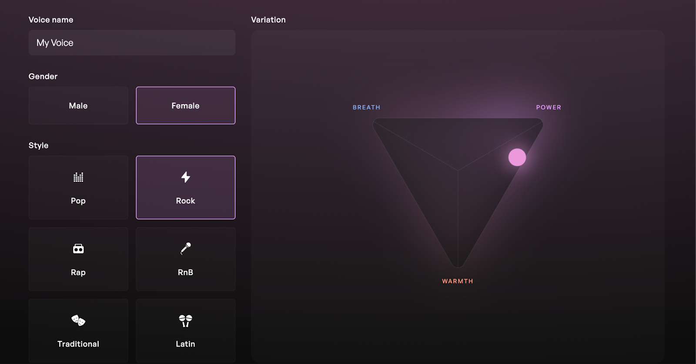This screenshot has height=364, width=696.
Task: Select the Female gender option
Action: pos(186,106)
